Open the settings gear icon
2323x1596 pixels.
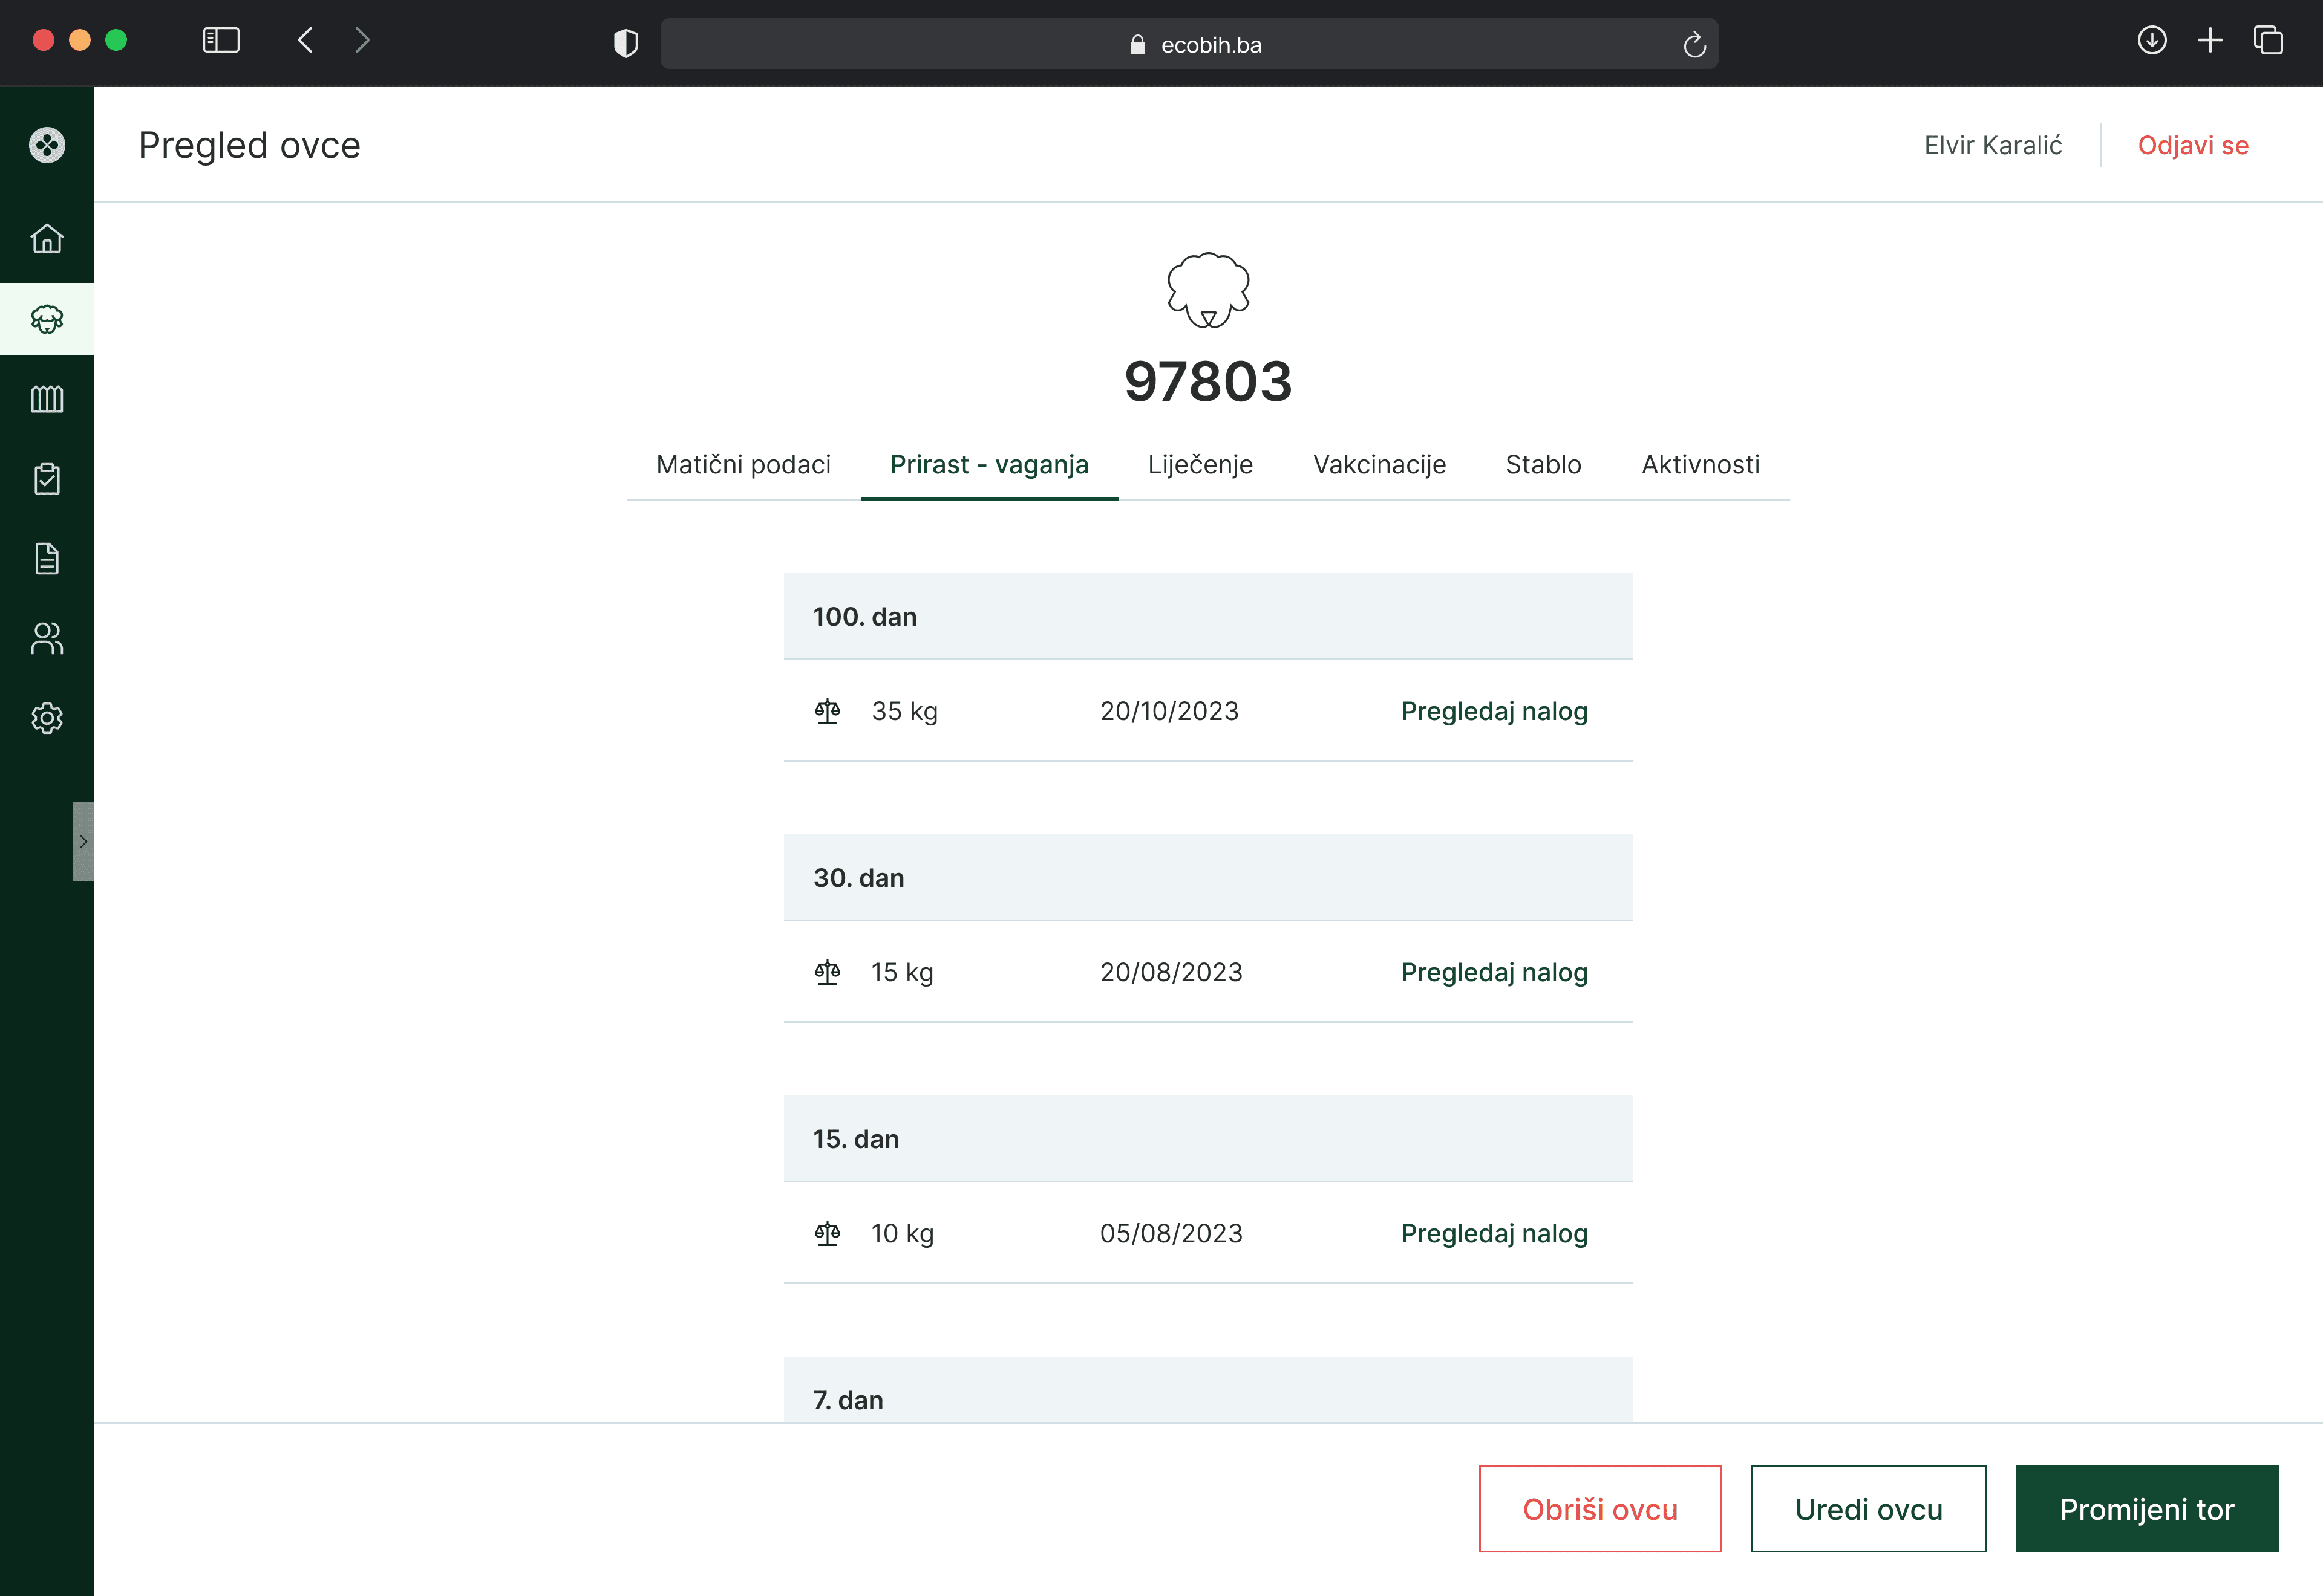(47, 718)
